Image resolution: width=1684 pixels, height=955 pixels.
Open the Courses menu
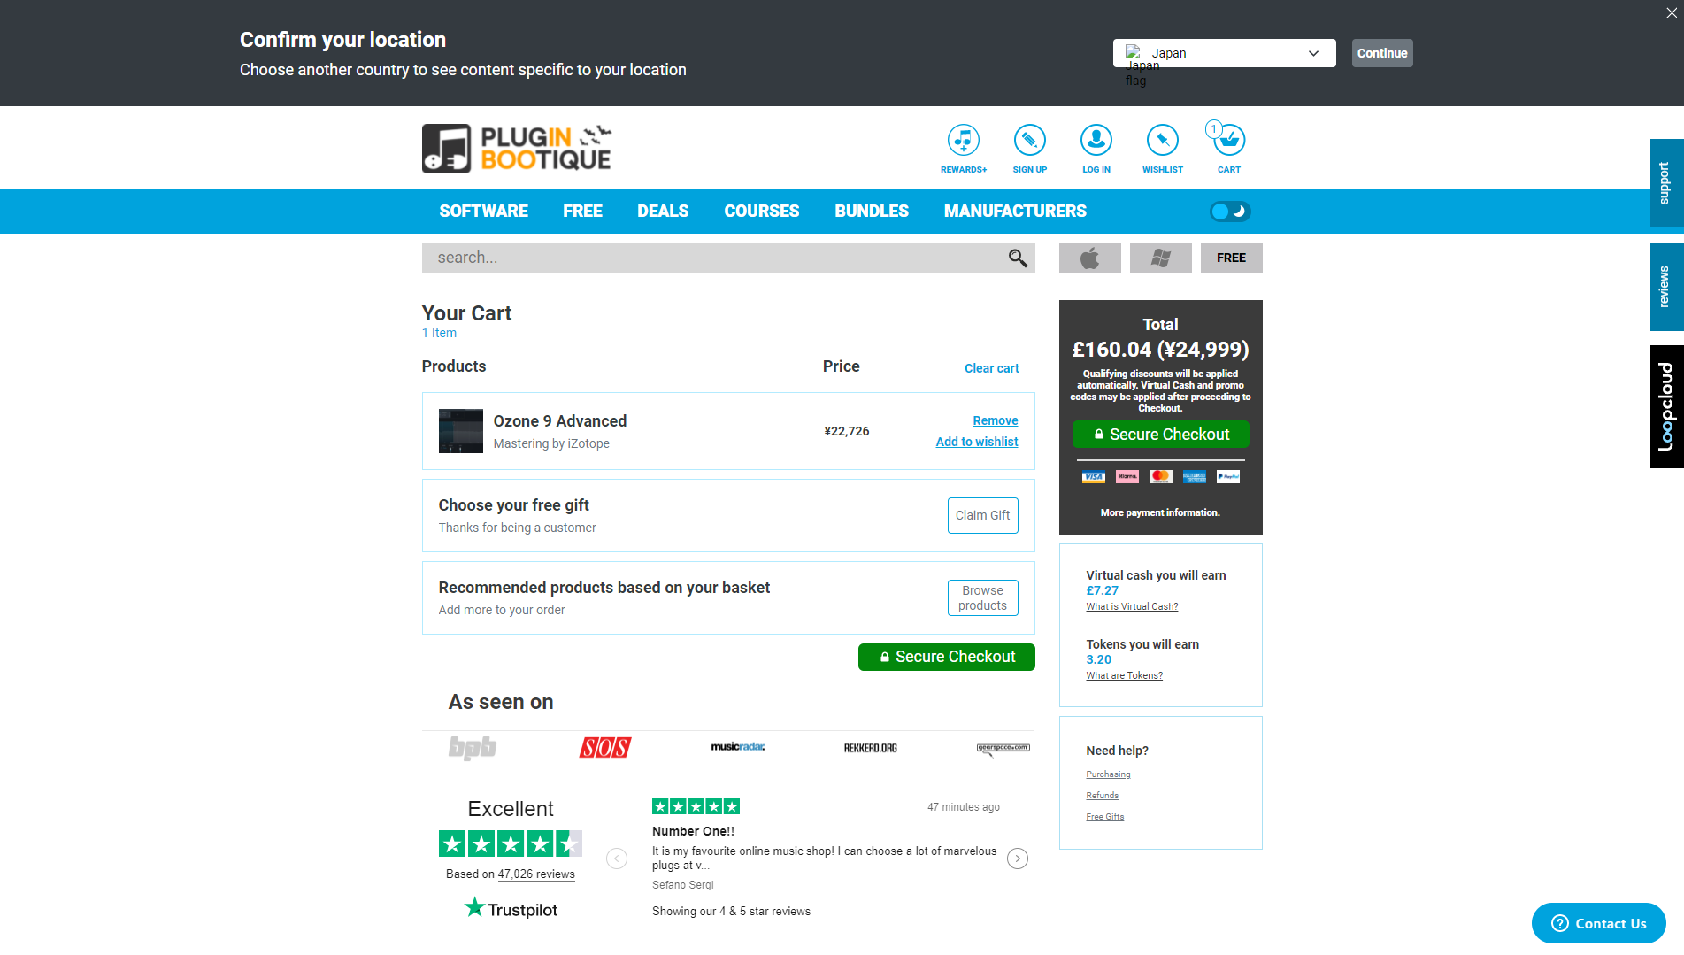point(761,212)
